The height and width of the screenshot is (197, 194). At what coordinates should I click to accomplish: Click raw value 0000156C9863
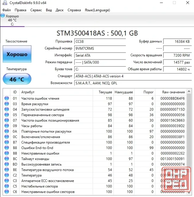tap(173, 120)
